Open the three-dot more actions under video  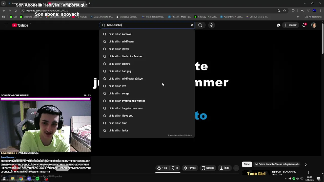(236, 168)
